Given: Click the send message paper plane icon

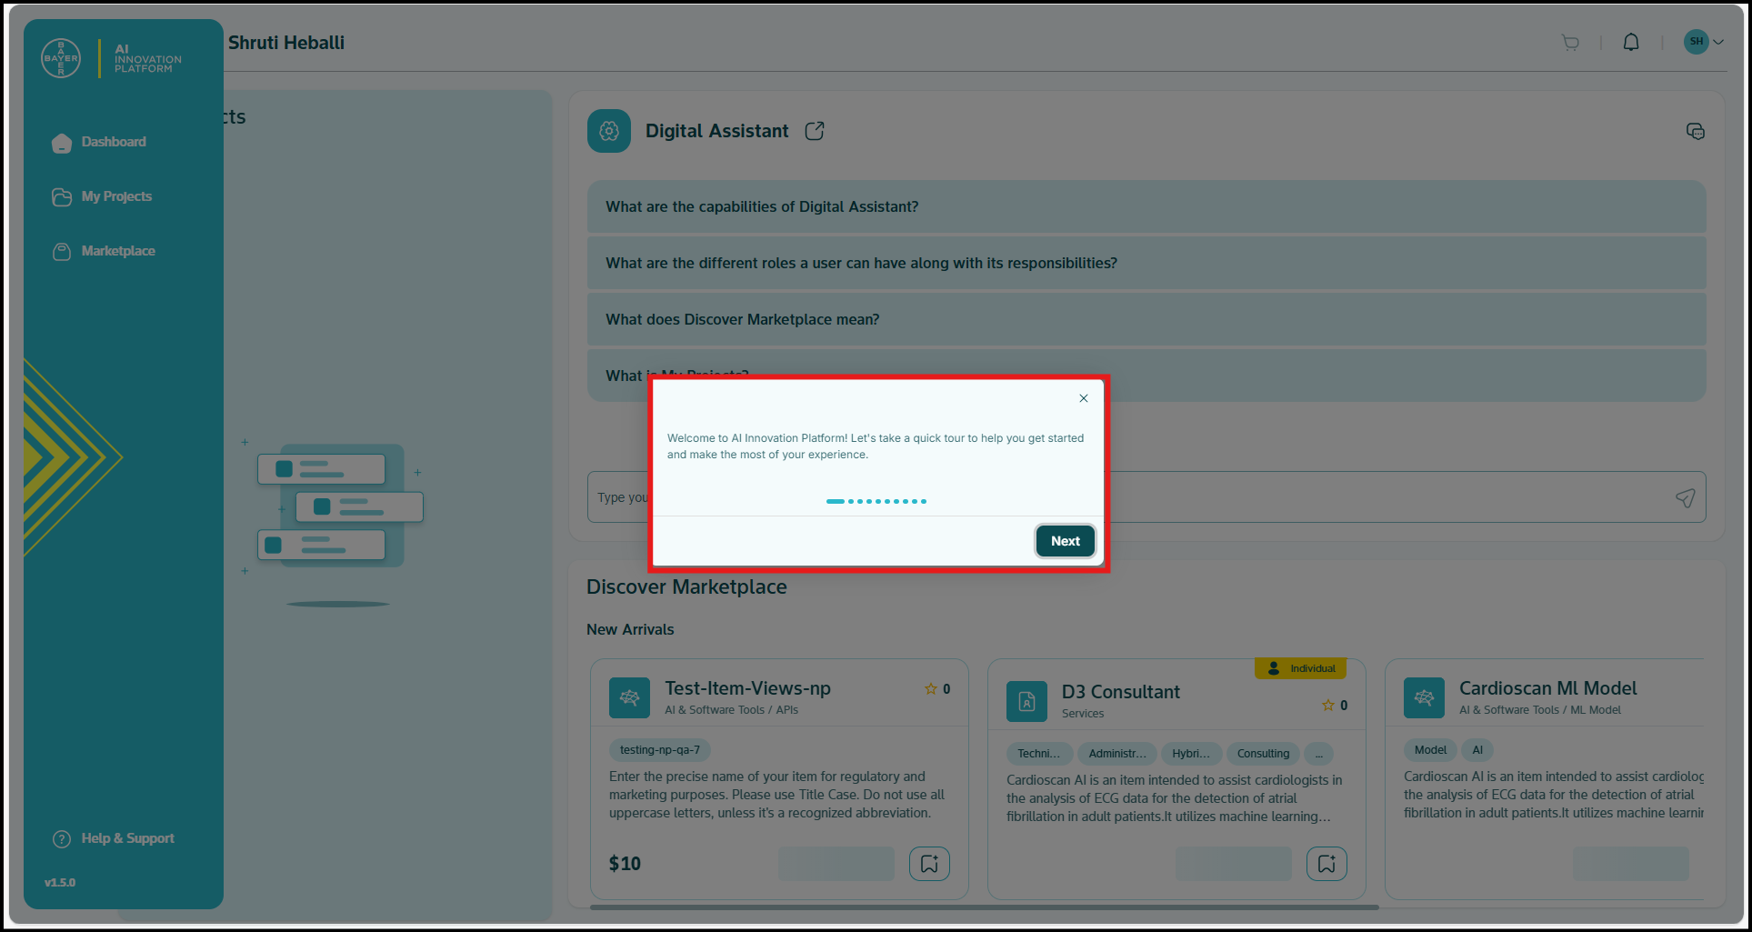Looking at the screenshot, I should (1685, 497).
